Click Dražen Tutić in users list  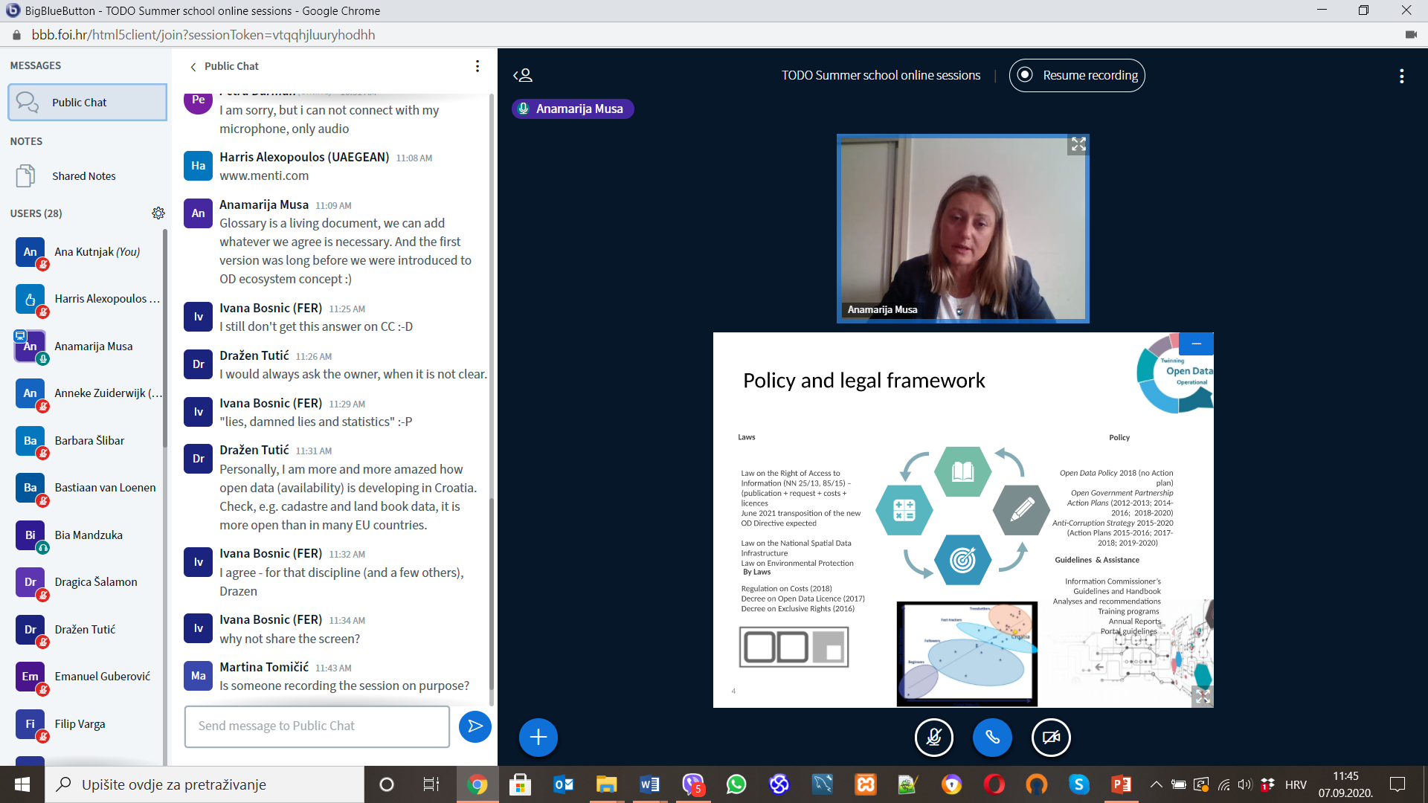click(85, 630)
